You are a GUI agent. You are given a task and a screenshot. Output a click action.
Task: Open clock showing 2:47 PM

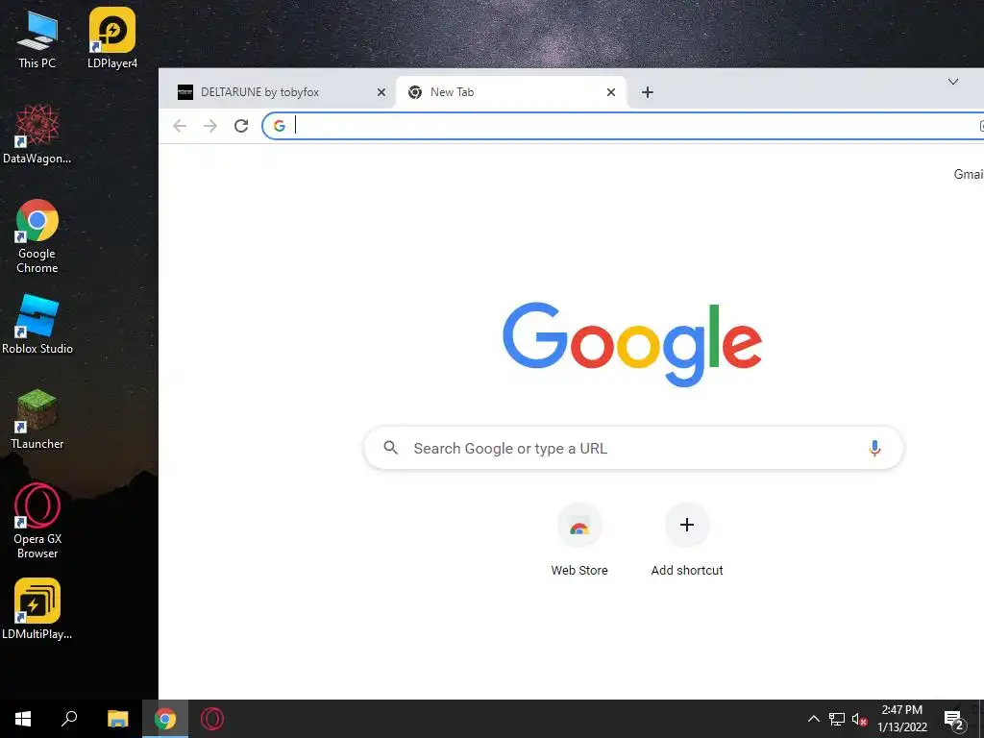point(901,719)
